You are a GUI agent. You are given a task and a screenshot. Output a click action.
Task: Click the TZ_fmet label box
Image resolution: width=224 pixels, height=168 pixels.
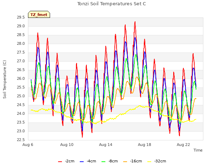click(39, 14)
